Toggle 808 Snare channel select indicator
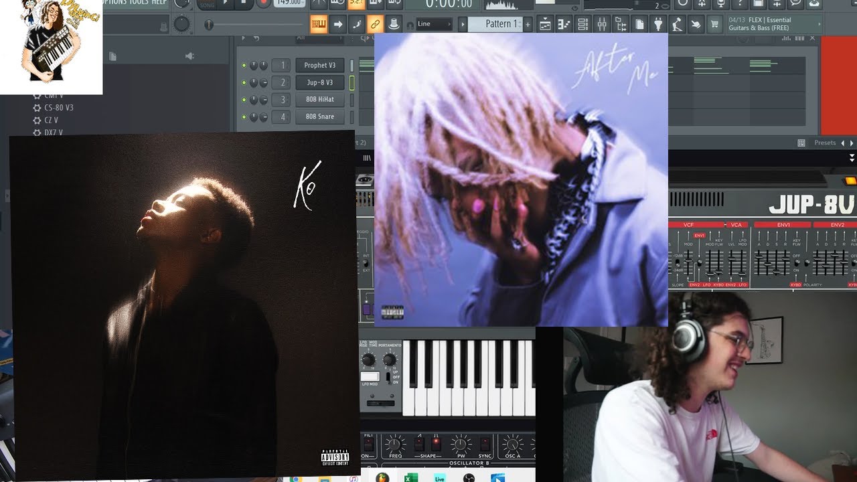The width and height of the screenshot is (857, 482). [352, 116]
